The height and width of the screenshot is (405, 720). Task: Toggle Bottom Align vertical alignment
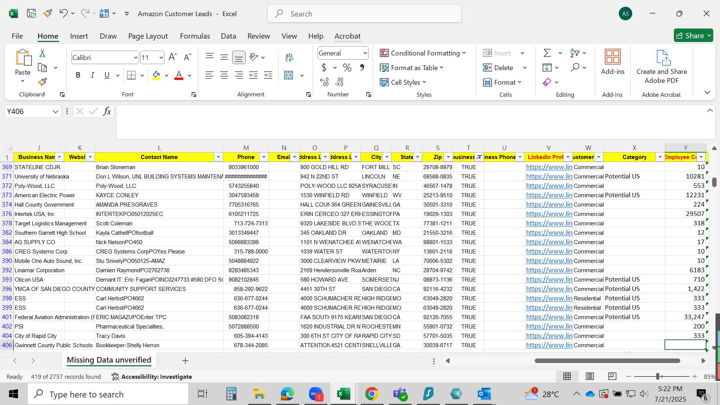point(239,57)
